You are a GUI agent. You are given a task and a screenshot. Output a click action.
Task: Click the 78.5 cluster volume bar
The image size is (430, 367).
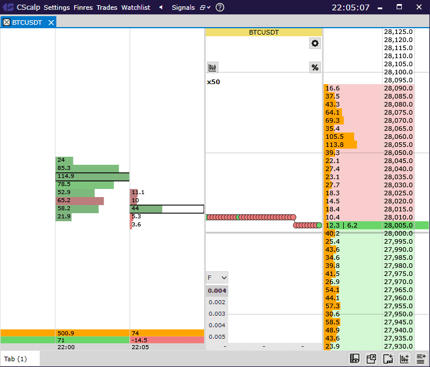tap(85, 184)
